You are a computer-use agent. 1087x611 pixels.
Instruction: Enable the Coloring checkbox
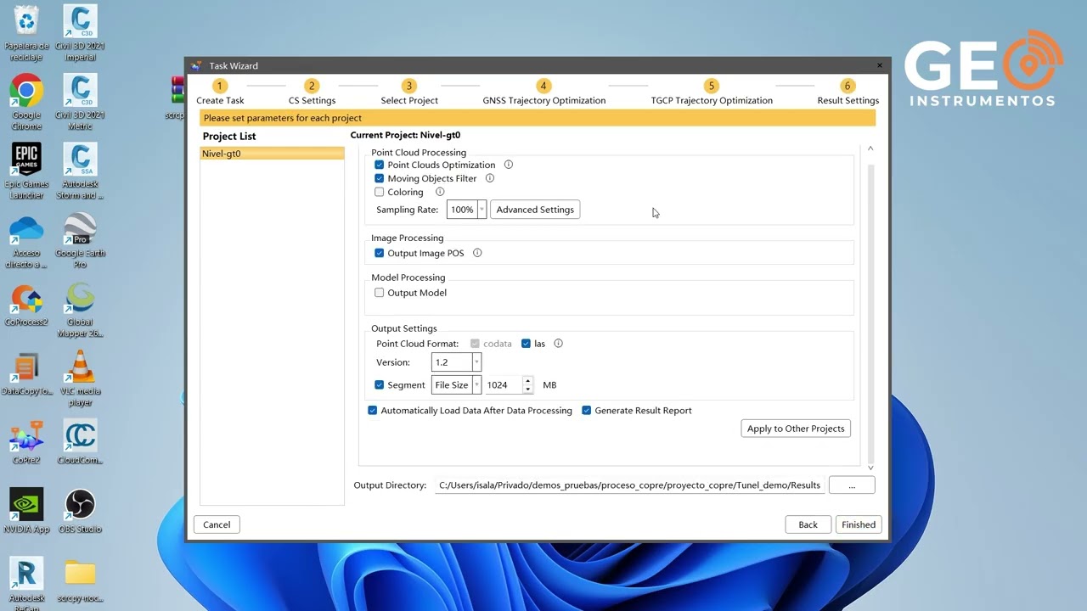[x=380, y=192]
